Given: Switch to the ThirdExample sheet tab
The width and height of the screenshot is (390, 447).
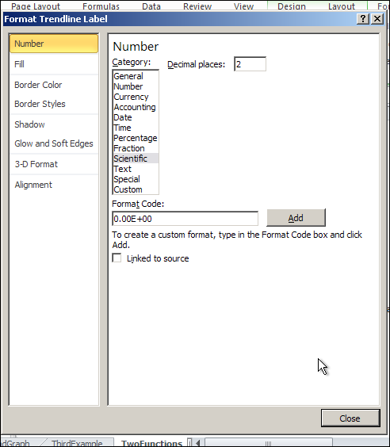Looking at the screenshot, I should 77,443.
